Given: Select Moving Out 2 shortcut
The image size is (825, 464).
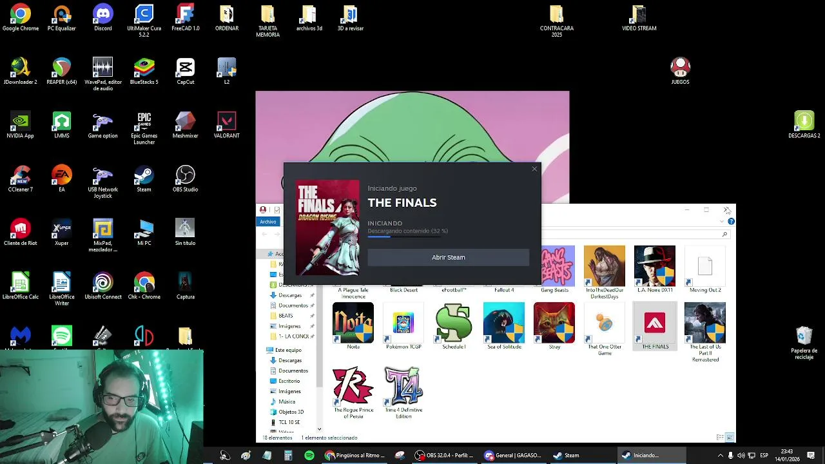Looking at the screenshot, I should pos(705,269).
